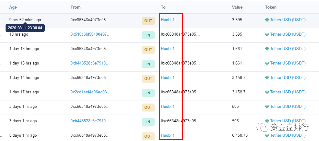319x141 pixels.
Task: Click the OUT badge in the 9 hrs 52 mins row
Action: 148,21
